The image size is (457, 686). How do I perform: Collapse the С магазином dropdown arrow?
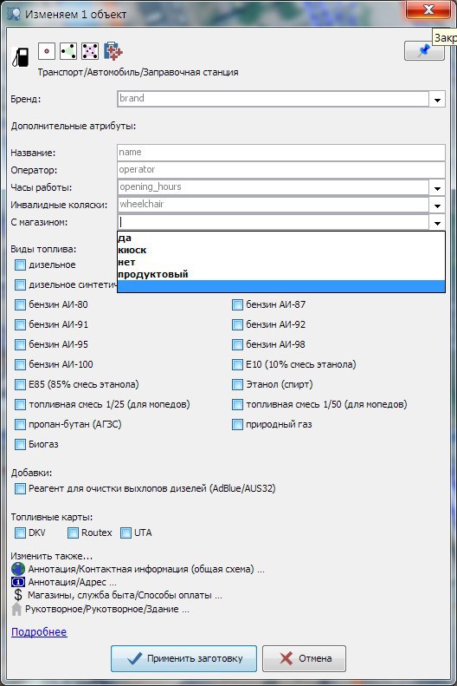tap(437, 223)
